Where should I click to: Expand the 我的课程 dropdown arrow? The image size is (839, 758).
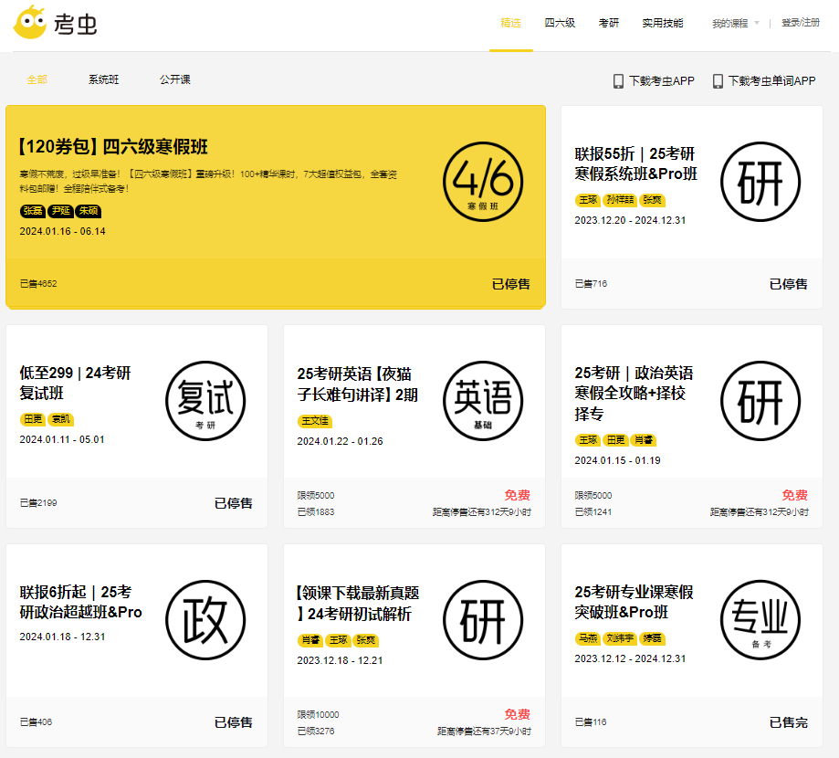pos(757,23)
